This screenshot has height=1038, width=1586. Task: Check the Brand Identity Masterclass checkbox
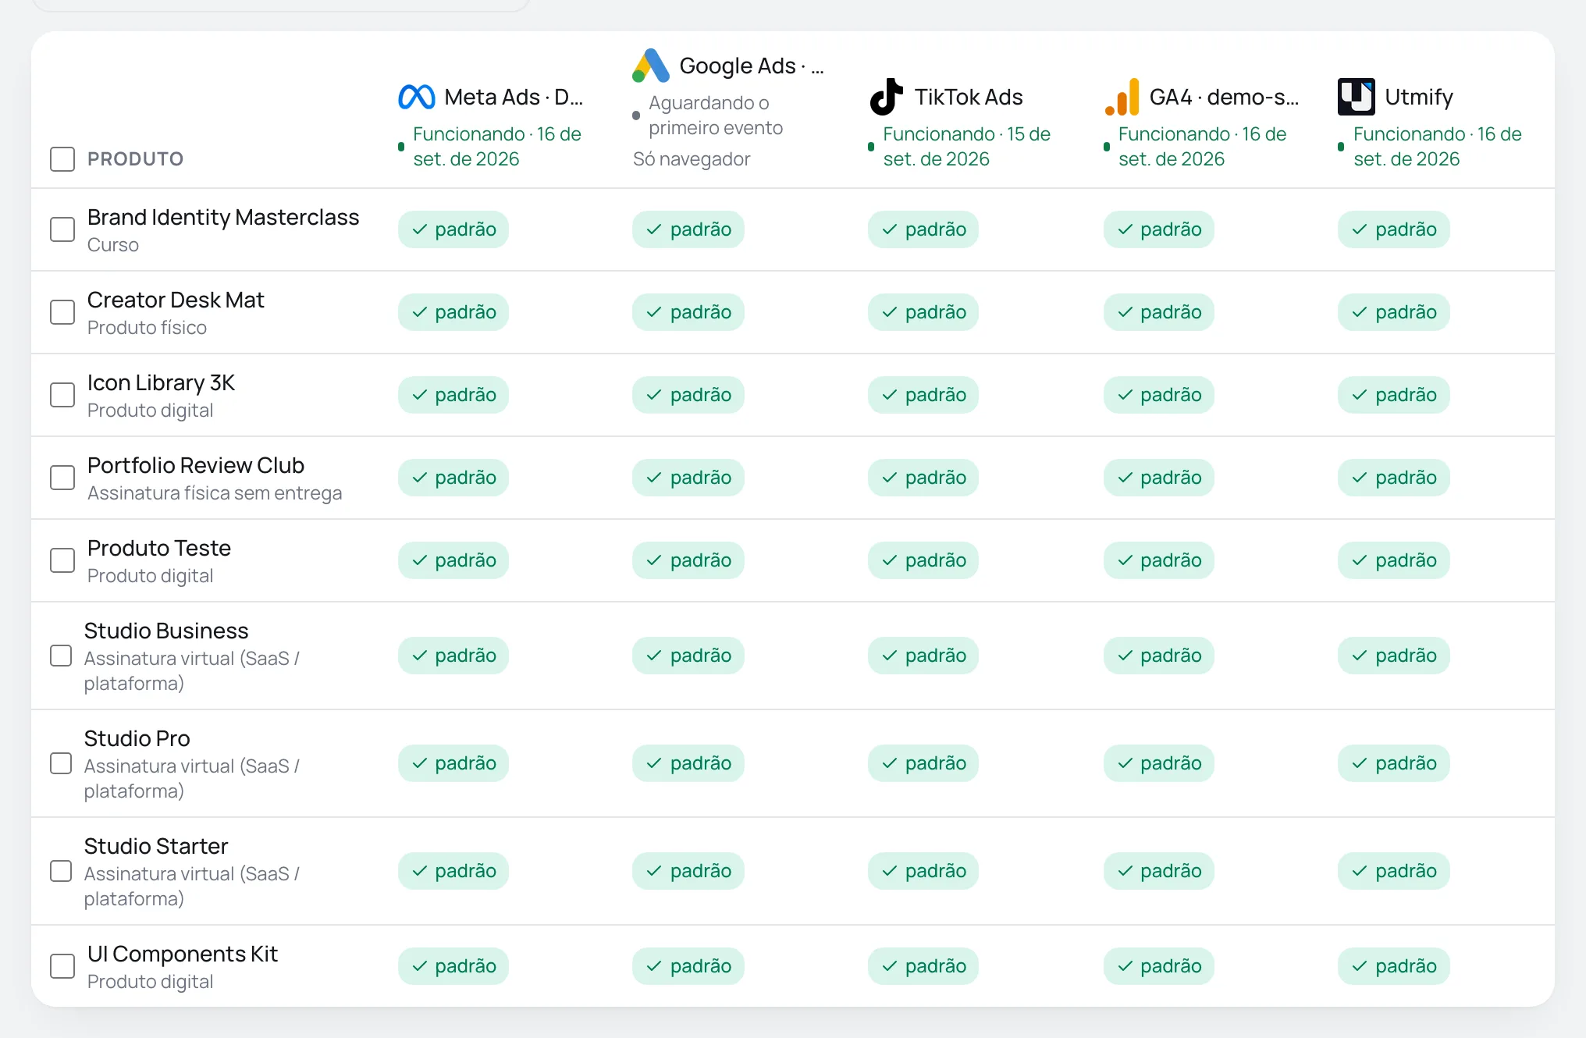click(x=62, y=229)
